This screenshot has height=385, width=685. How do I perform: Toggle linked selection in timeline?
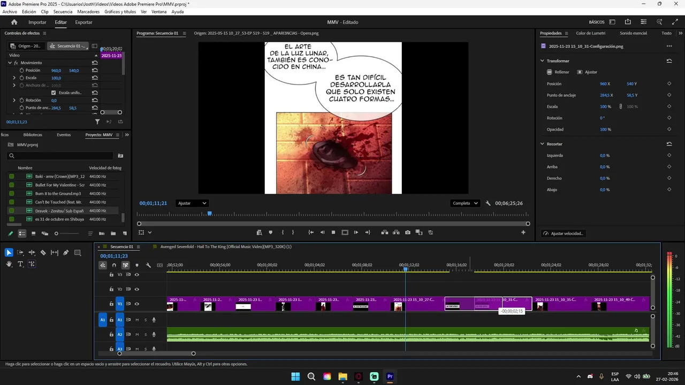click(x=125, y=265)
